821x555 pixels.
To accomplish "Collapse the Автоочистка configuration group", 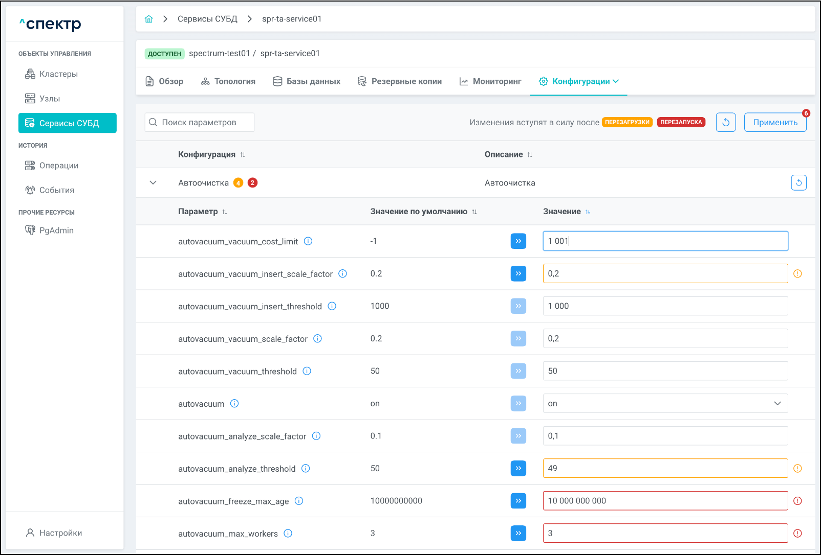I will [153, 183].
